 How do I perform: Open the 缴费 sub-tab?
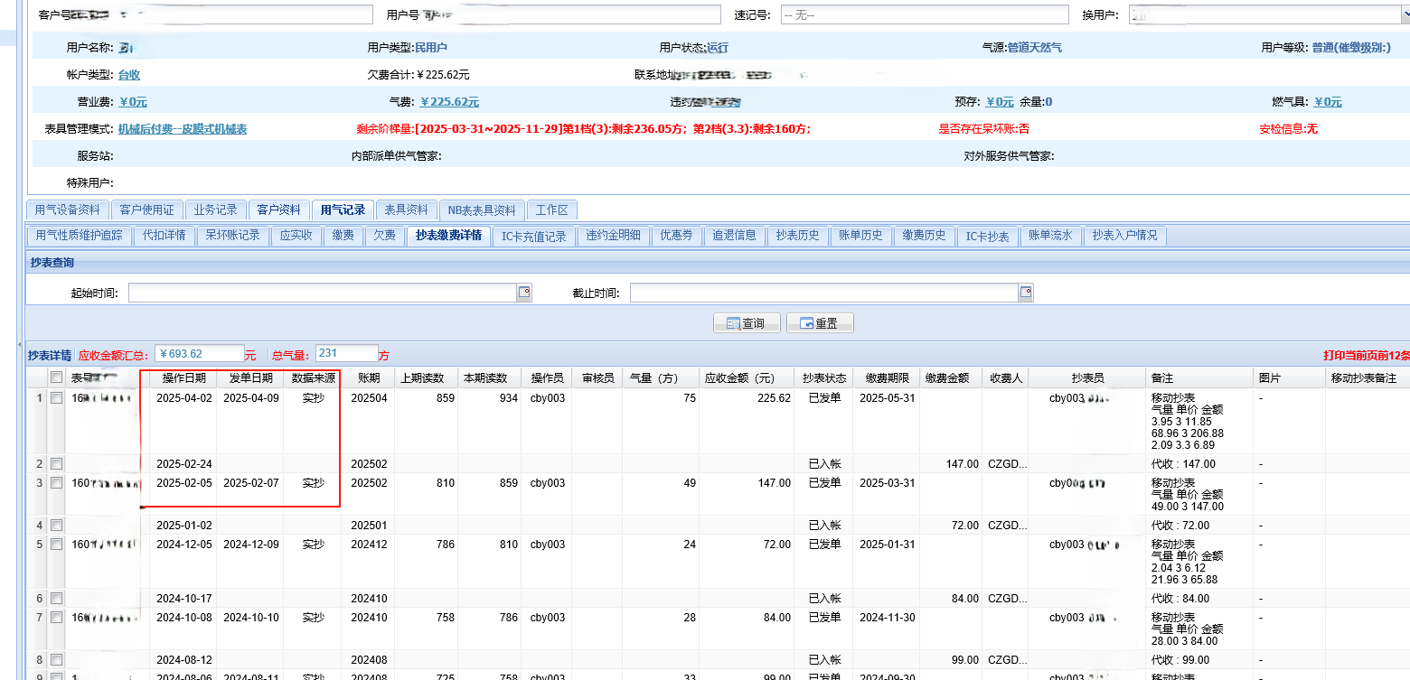(343, 236)
